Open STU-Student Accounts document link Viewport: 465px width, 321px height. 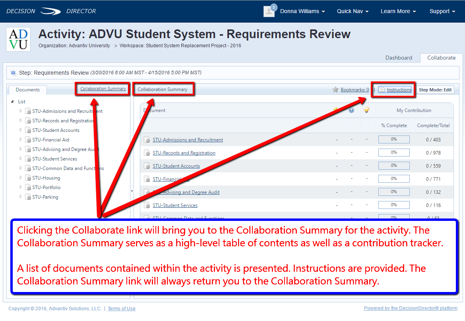[x=176, y=166]
